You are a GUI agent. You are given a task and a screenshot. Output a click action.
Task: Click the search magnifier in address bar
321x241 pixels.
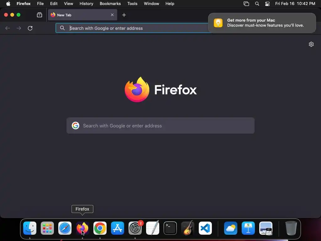[x=62, y=28]
